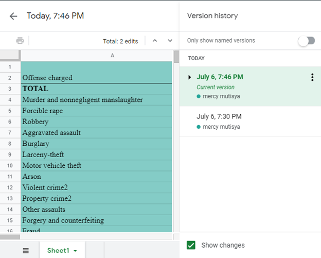Screen dimensions: 321x258
Task: Click the 'Arson' cell
Action: [x=96, y=177]
